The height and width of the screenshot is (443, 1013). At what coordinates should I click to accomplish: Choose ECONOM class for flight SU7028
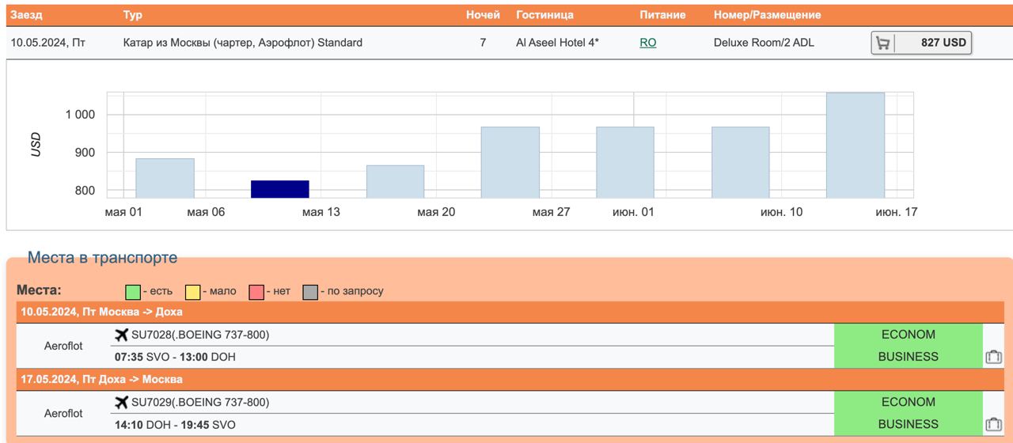(x=908, y=335)
